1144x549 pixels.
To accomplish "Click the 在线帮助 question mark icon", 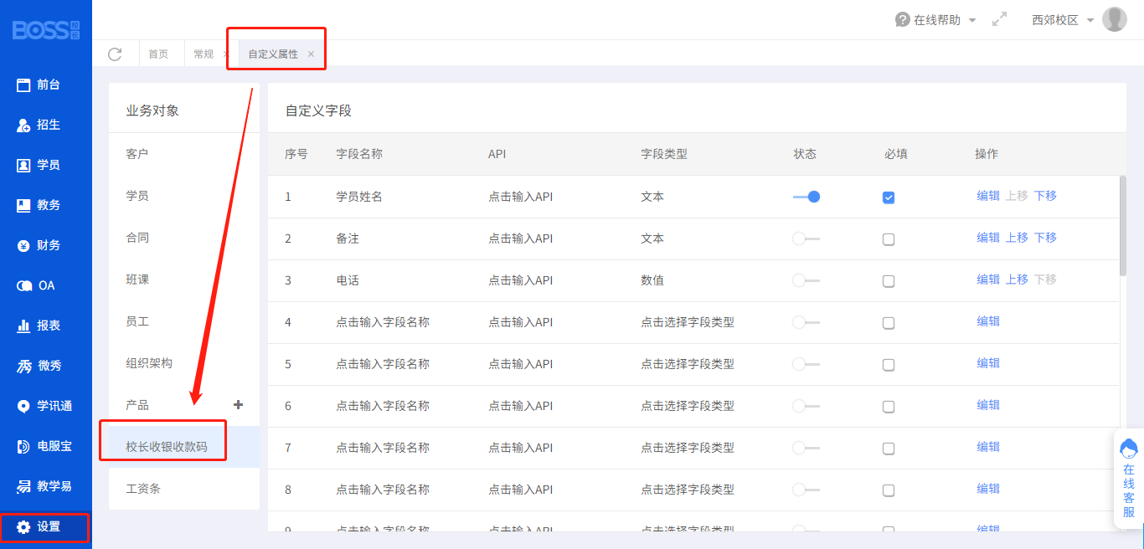I will (902, 19).
